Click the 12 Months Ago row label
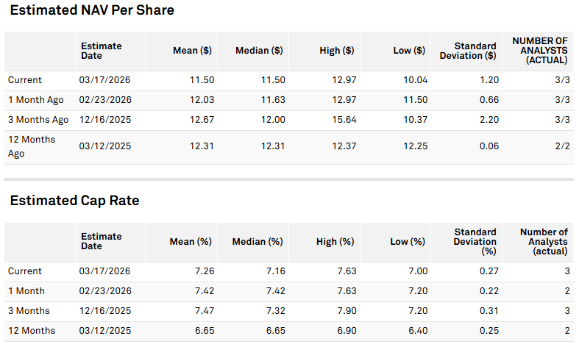Image resolution: width=579 pixels, height=347 pixels. [x=32, y=146]
